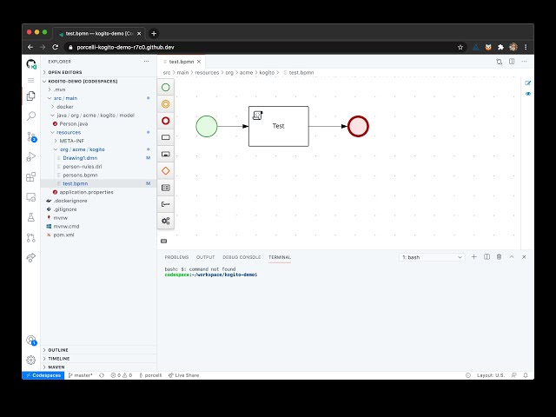Select the Artifacts palette icon
This screenshot has width=556, height=417.
(166, 204)
